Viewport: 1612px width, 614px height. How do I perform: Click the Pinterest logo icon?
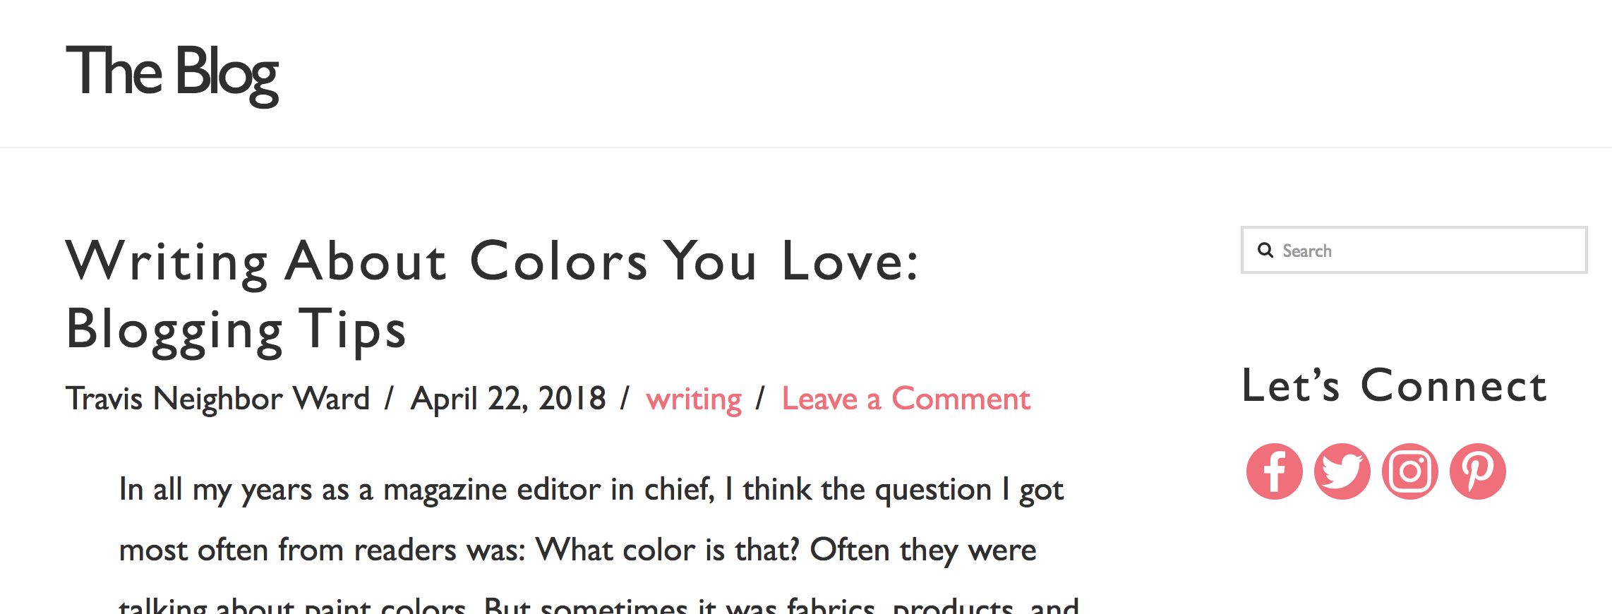coord(1477,471)
